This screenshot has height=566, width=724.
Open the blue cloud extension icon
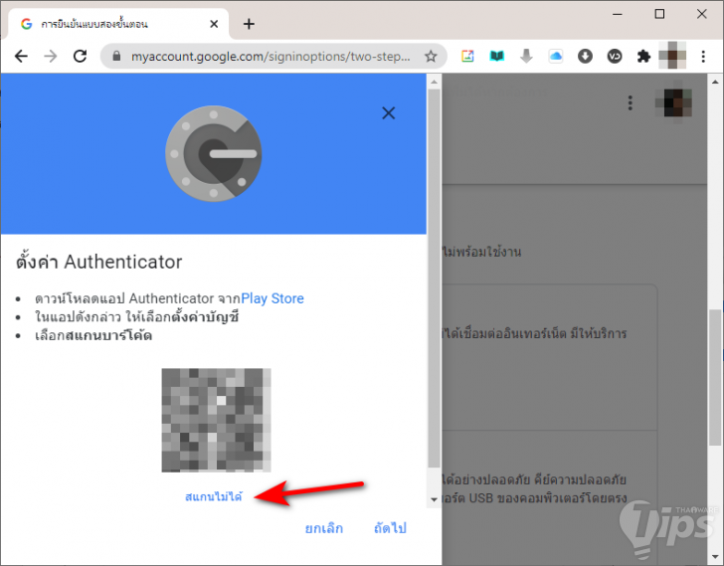point(556,57)
